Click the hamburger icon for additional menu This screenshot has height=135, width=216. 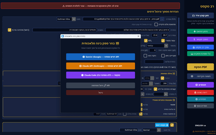tap(195, 106)
